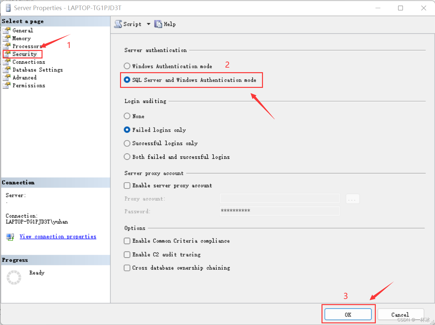Click the Permissions page icon
This screenshot has height=325, width=435.
(7, 85)
